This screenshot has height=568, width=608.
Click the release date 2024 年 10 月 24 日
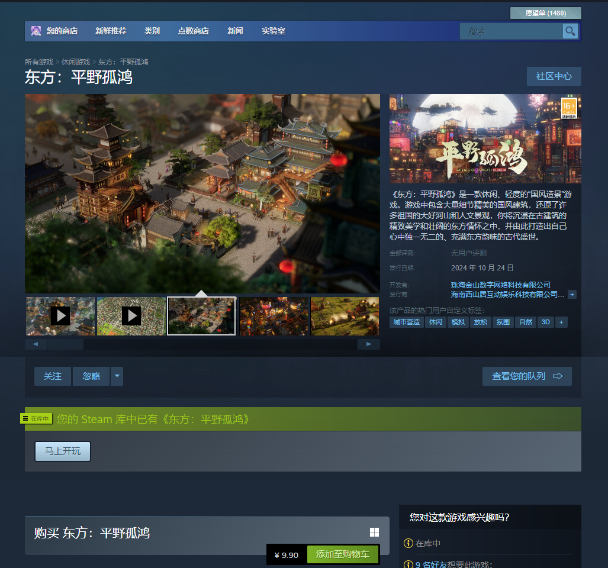coord(482,267)
